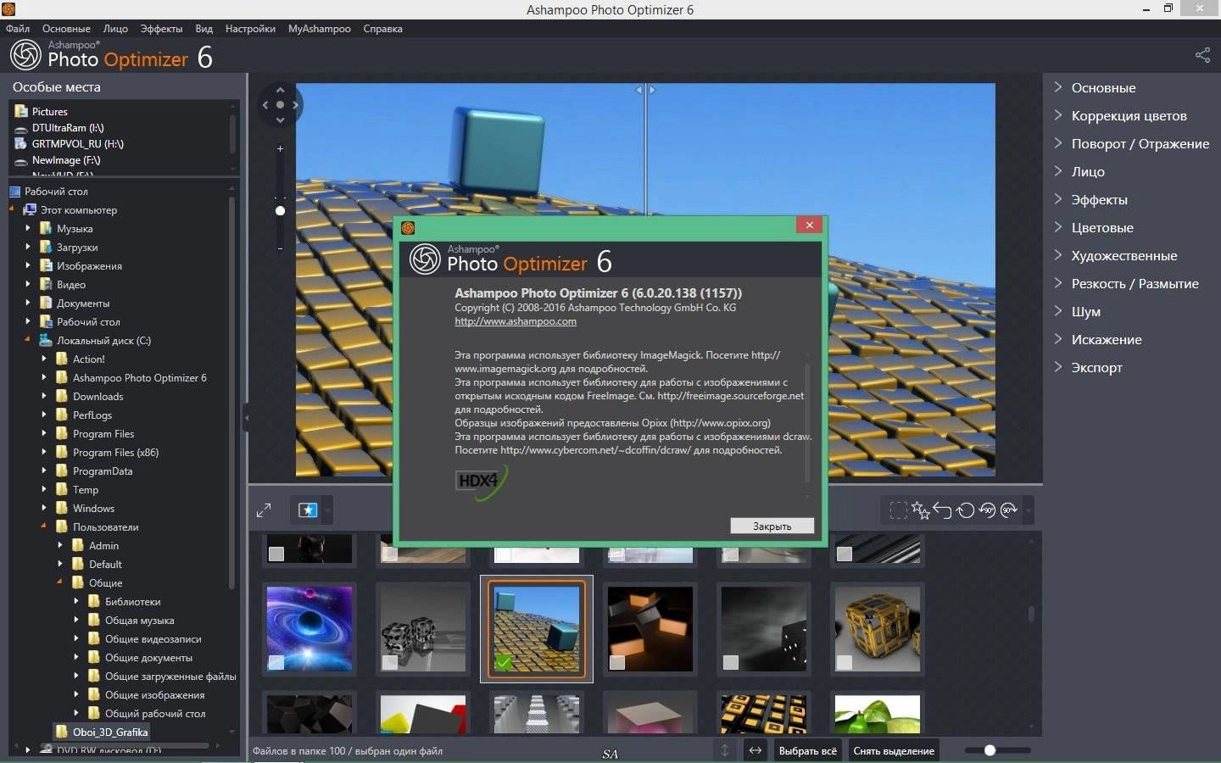1221x763 pixels.
Task: Click the pan-left arrow on navigation pad
Action: pos(265,105)
